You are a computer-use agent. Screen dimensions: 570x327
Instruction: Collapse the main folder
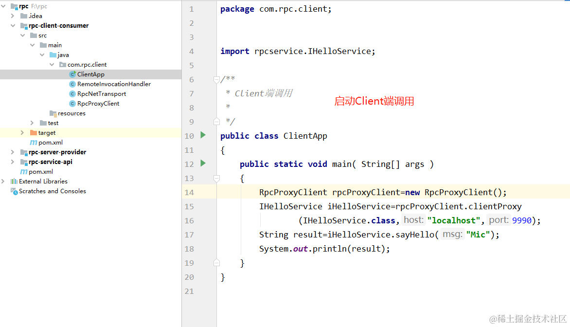(33, 45)
